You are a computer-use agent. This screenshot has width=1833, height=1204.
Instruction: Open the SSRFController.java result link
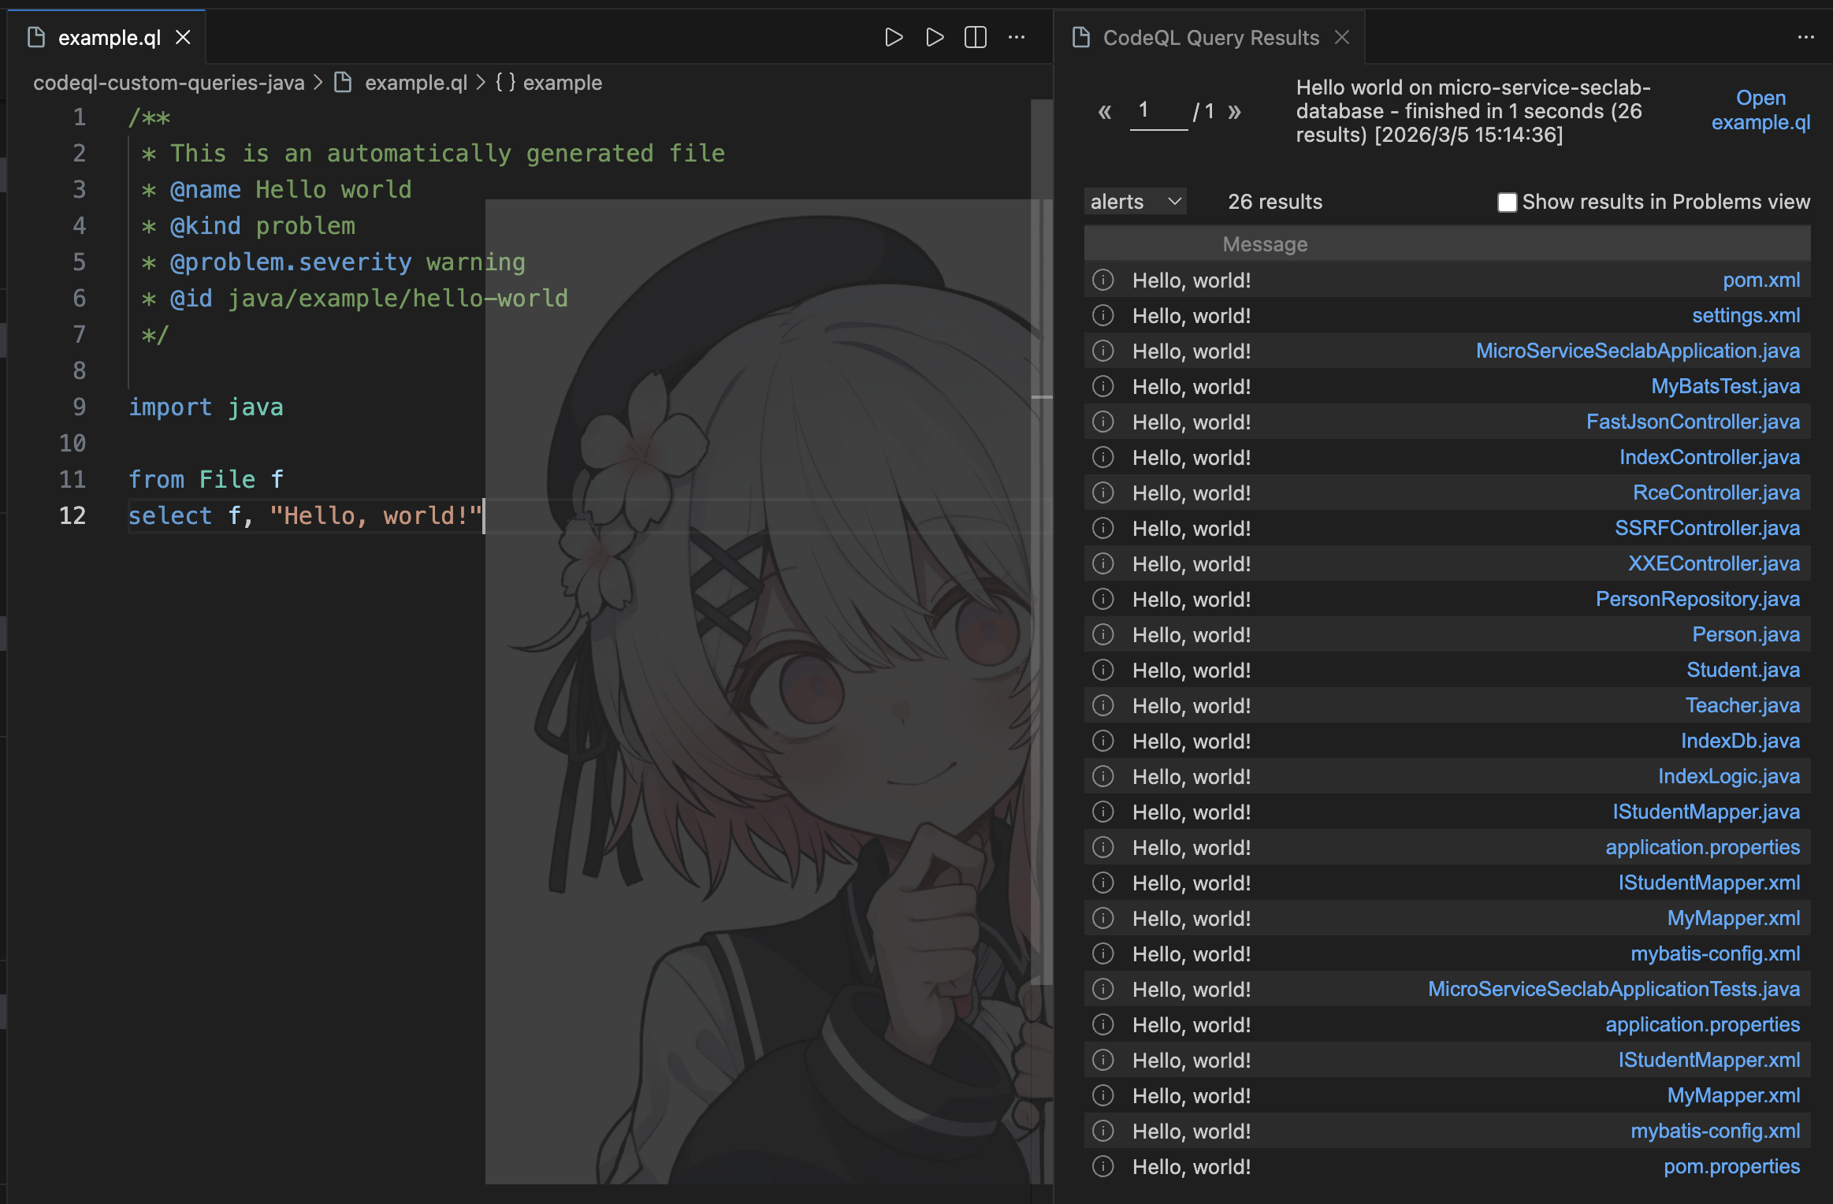click(1707, 529)
